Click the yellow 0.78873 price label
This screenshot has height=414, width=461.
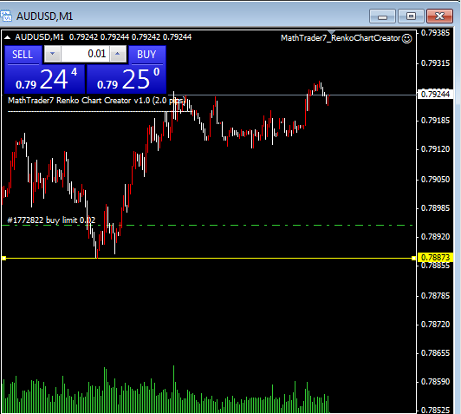pyautogui.click(x=435, y=258)
